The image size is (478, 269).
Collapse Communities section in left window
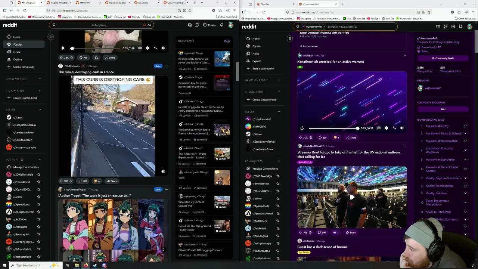coord(40,160)
